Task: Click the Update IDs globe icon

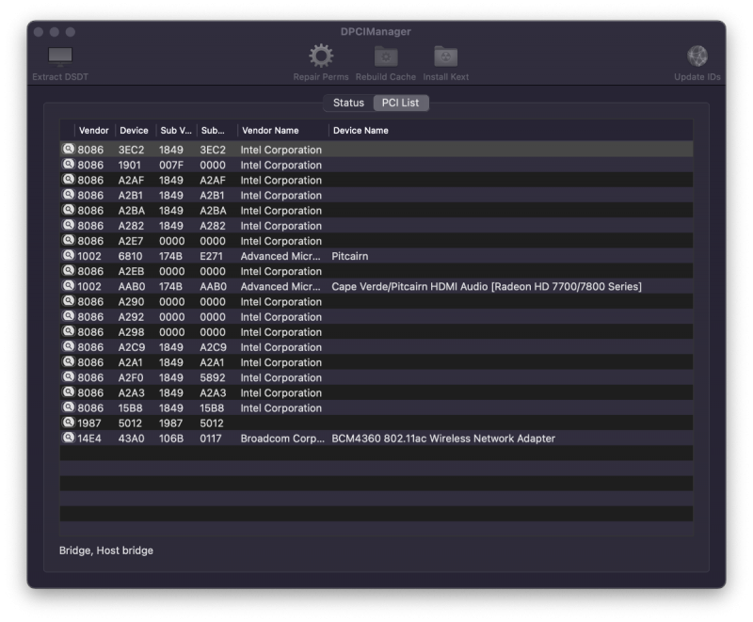Action: tap(697, 56)
